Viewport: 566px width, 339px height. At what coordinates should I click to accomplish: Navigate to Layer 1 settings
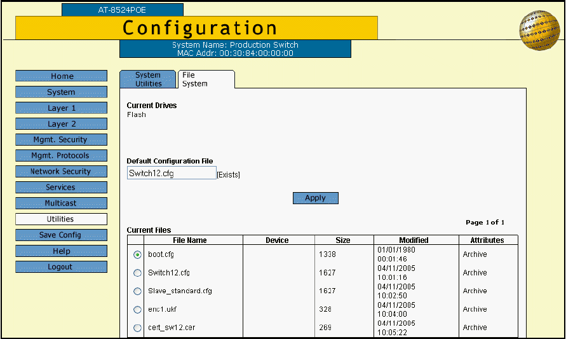(x=62, y=108)
